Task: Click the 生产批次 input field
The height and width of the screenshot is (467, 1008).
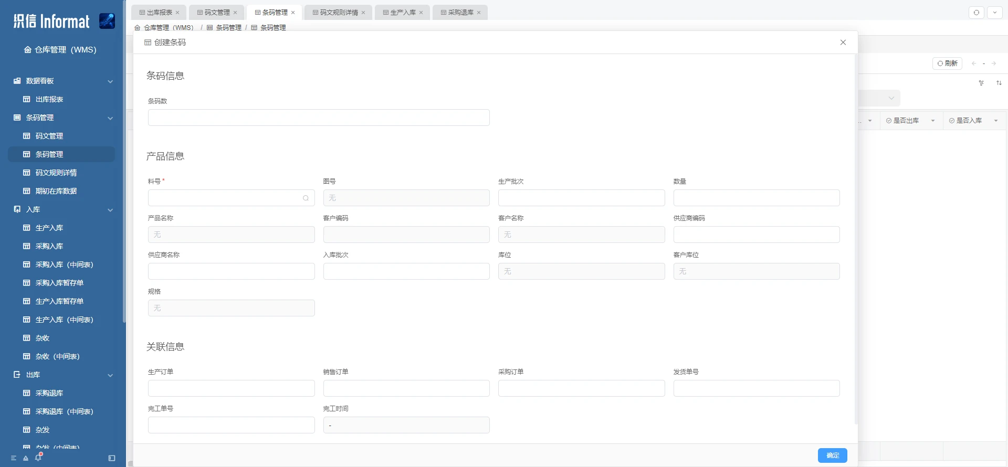Action: pos(582,198)
